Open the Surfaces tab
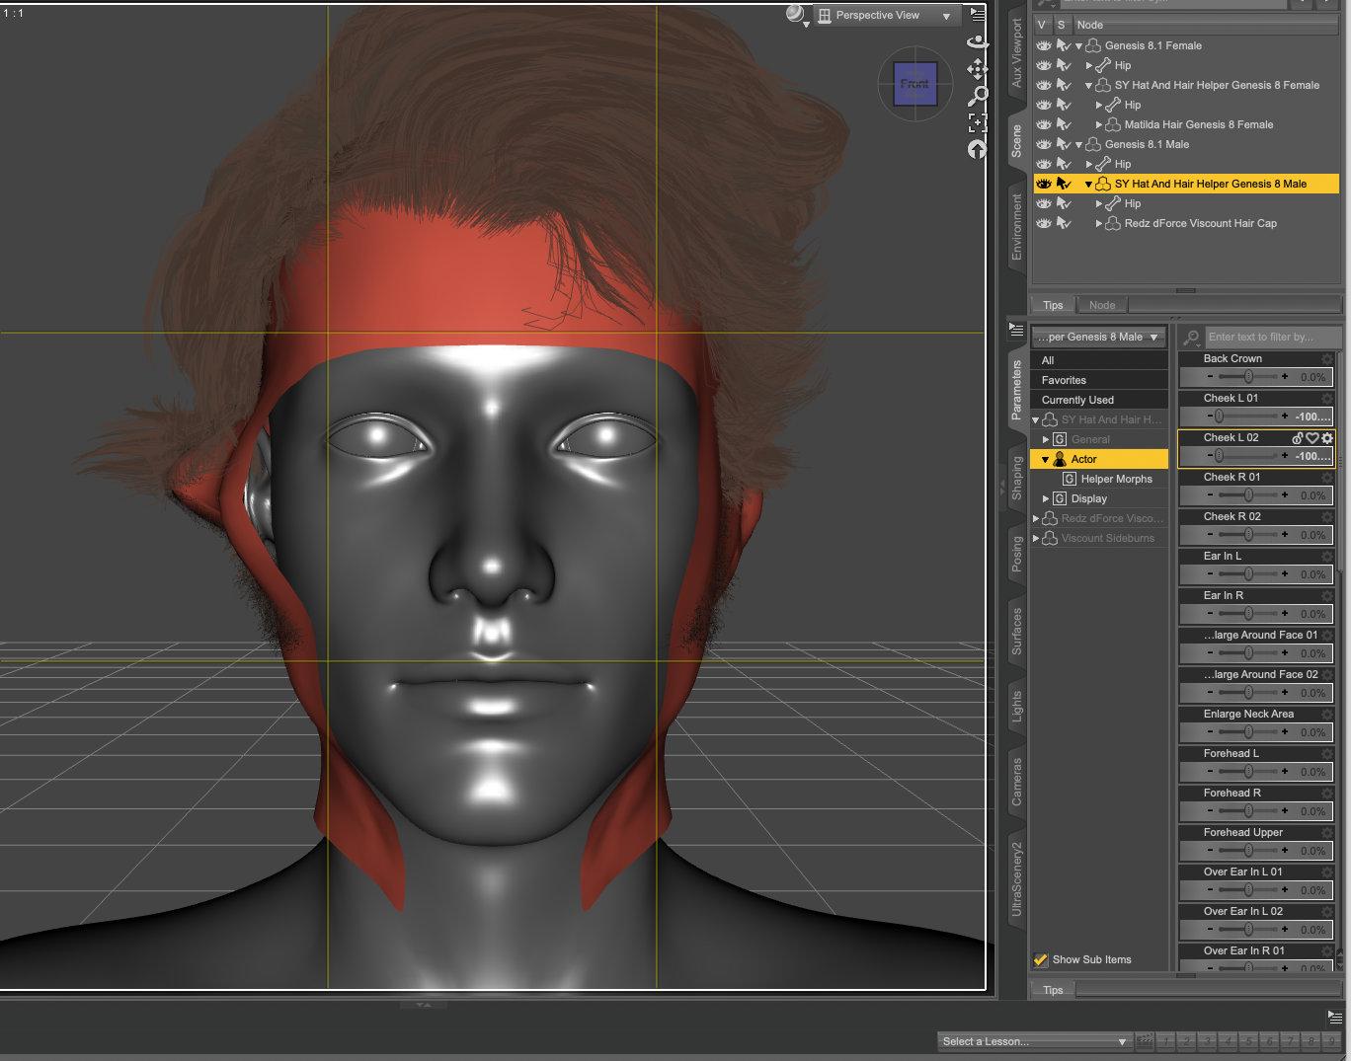This screenshot has width=1351, height=1061. pos(1016,632)
